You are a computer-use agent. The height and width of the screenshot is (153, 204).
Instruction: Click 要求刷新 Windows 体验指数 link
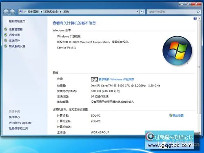[x=116, y=79]
